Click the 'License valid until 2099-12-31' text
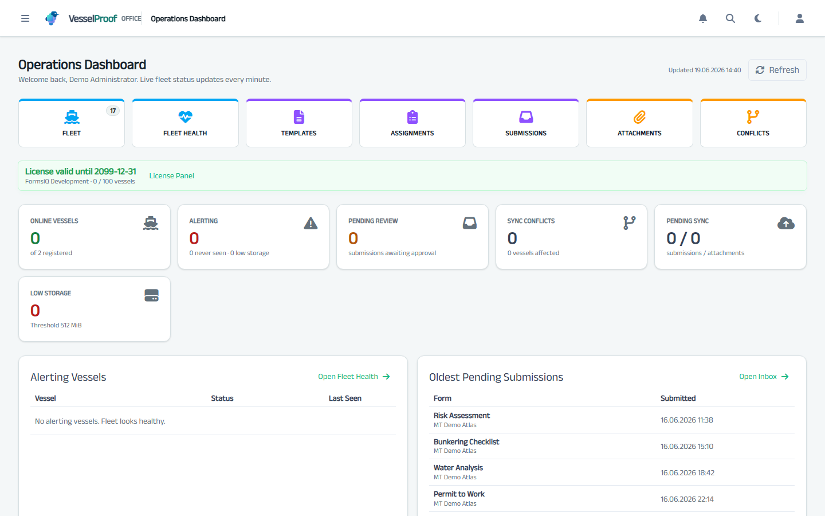Viewport: 825px width, 516px height. coord(81,171)
